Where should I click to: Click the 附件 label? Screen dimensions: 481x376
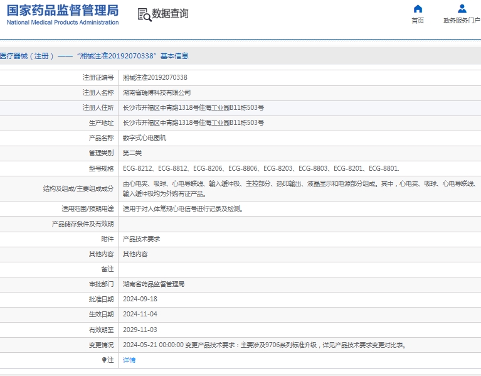(x=107, y=239)
